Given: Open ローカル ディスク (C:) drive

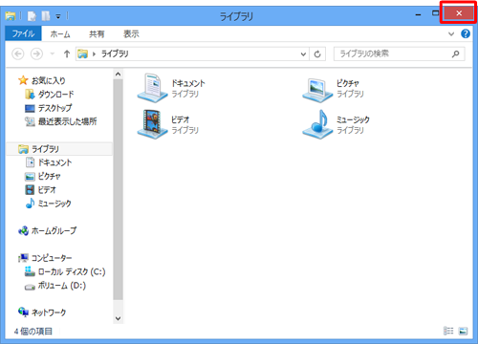Looking at the screenshot, I should click(65, 271).
